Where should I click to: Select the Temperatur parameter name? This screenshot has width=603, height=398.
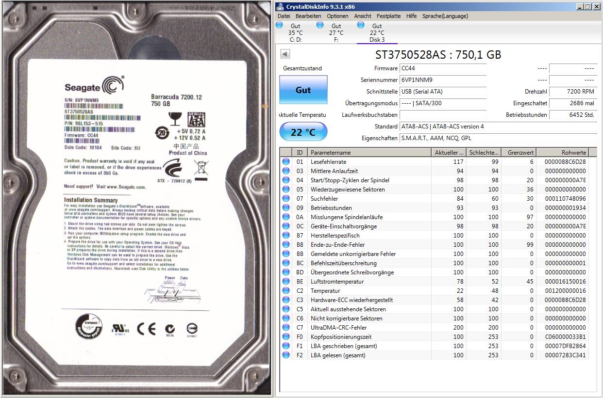[x=325, y=291]
